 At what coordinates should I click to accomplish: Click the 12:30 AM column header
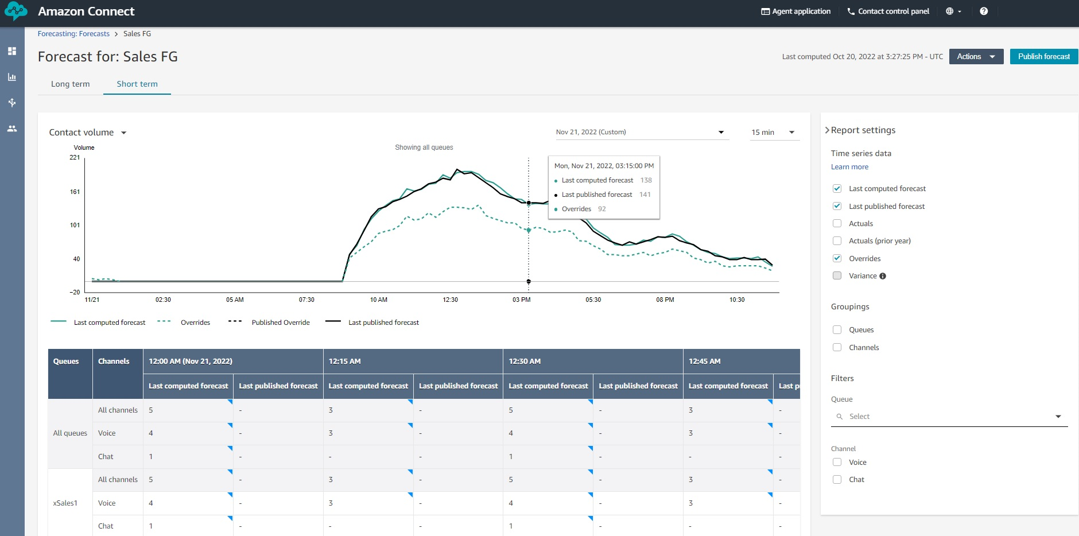[593, 362]
